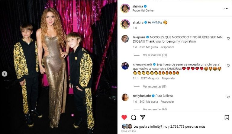Reply to nellyfurtado via Responder
Image resolution: width=232 pixels, height=134 pixels.
pyautogui.click(x=167, y=102)
